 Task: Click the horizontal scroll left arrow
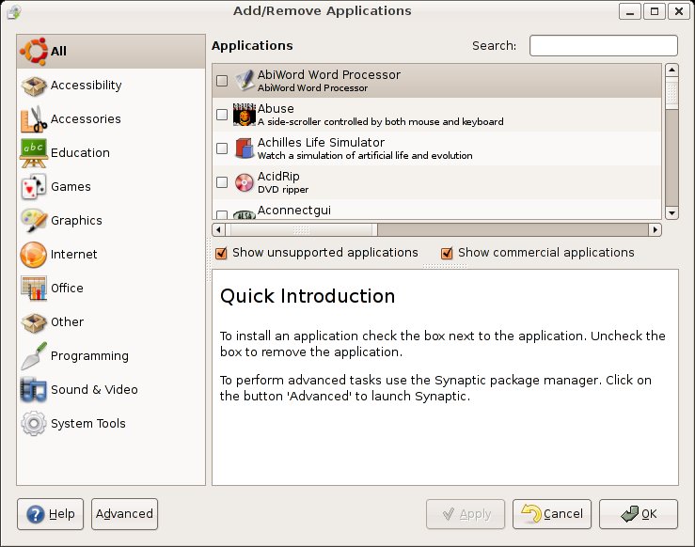[218, 230]
